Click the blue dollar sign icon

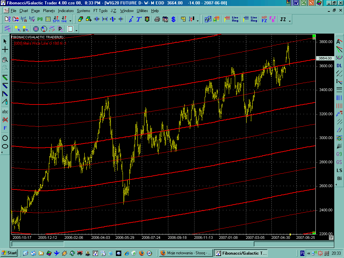pyautogui.click(x=173, y=19)
